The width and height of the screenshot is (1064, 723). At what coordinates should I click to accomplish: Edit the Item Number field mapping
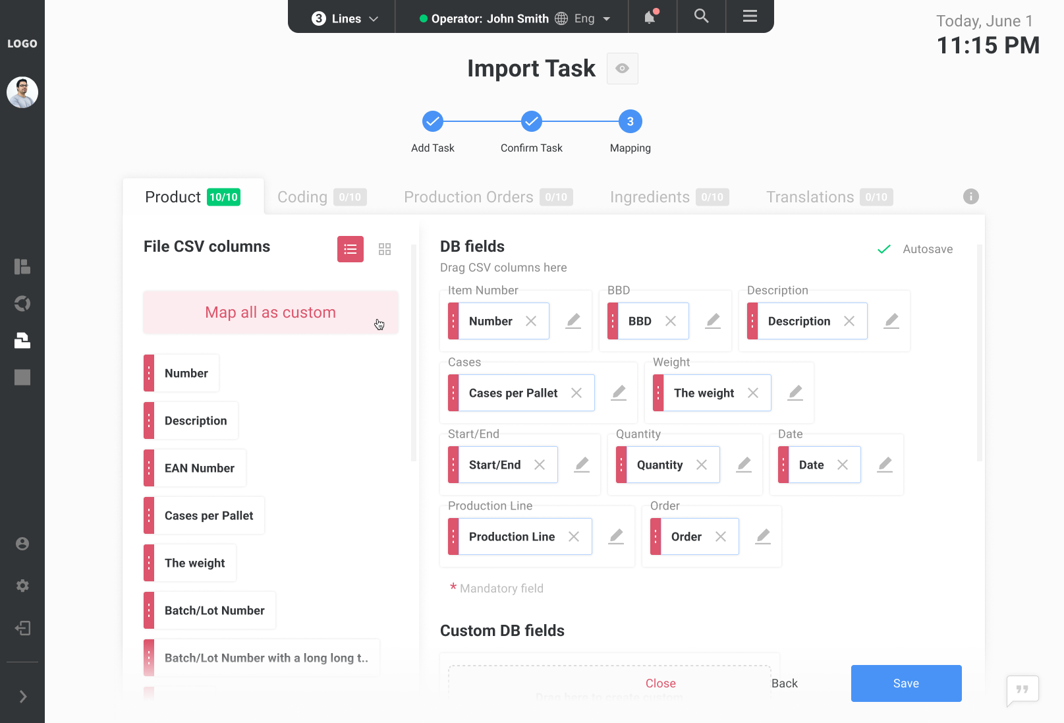tap(573, 321)
